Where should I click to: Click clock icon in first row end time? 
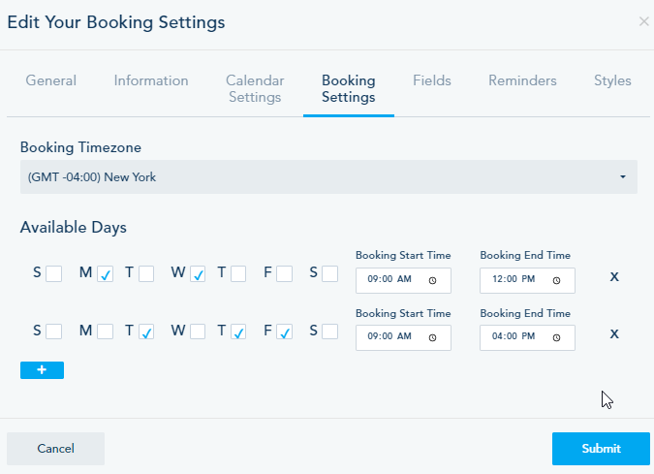pyautogui.click(x=556, y=281)
